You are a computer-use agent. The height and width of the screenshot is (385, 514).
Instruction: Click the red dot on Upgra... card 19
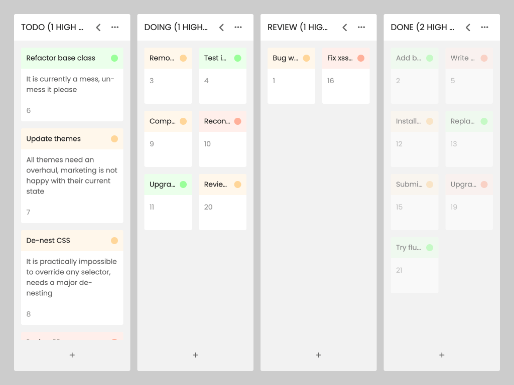[484, 184]
